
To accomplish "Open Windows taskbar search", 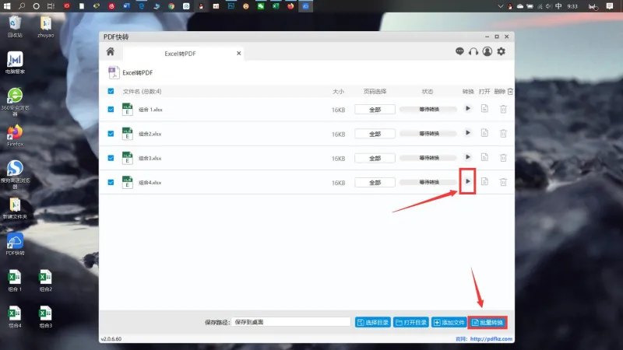I will pos(22,6).
